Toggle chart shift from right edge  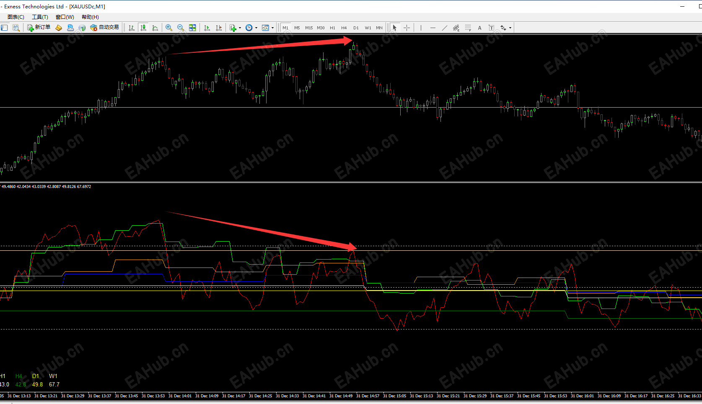coord(219,28)
